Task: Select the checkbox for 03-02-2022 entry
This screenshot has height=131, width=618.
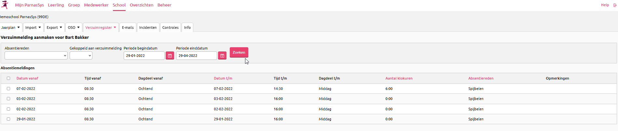Action: [x=8, y=99]
